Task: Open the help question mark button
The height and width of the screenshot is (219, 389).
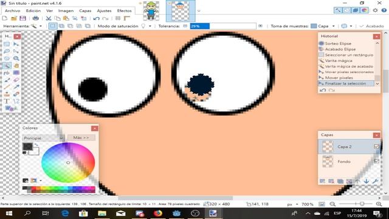Action: pos(384,10)
